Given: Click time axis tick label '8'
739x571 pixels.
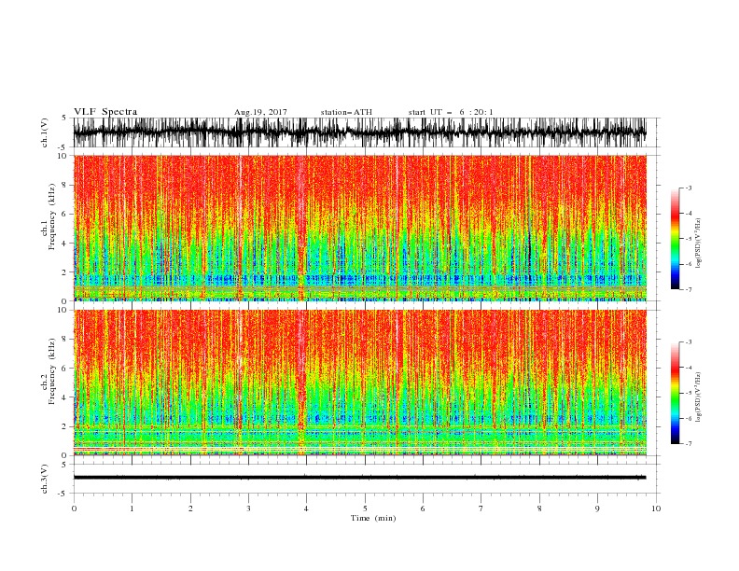Looking at the screenshot, I should tap(539, 508).
